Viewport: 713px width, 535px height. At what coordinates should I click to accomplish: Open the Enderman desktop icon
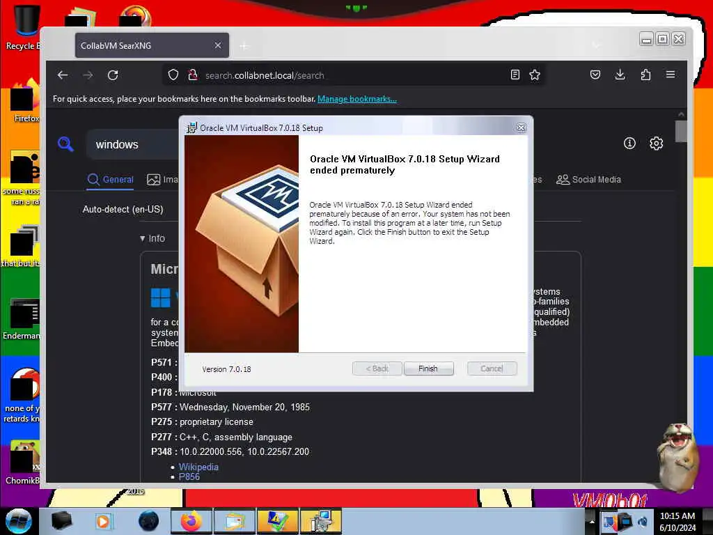tap(22, 319)
